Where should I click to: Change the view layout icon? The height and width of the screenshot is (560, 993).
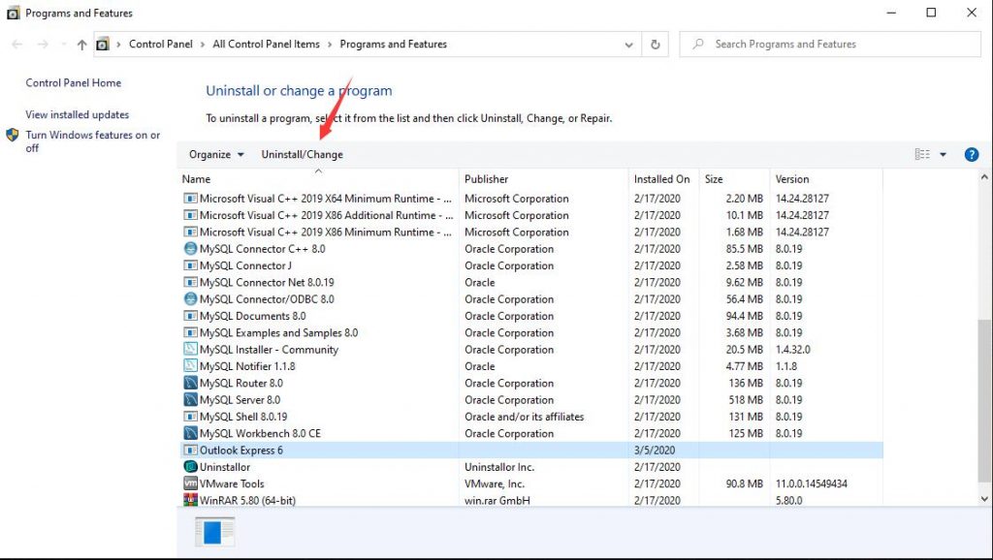[x=922, y=154]
